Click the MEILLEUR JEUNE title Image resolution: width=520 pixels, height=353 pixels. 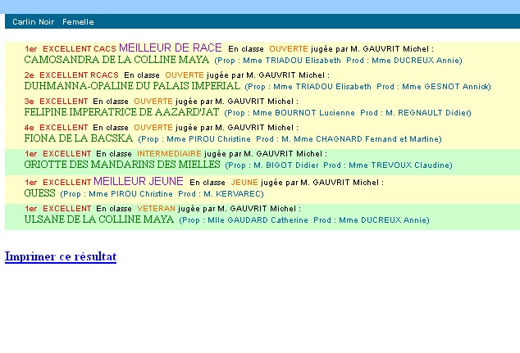[139, 181]
